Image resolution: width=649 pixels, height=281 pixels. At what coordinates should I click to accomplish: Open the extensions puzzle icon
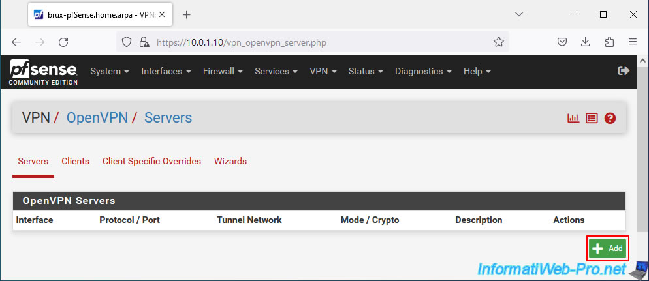[609, 42]
